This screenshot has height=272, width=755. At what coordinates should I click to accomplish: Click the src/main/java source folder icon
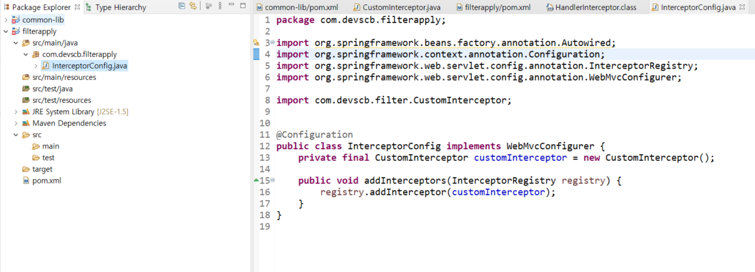(x=26, y=43)
